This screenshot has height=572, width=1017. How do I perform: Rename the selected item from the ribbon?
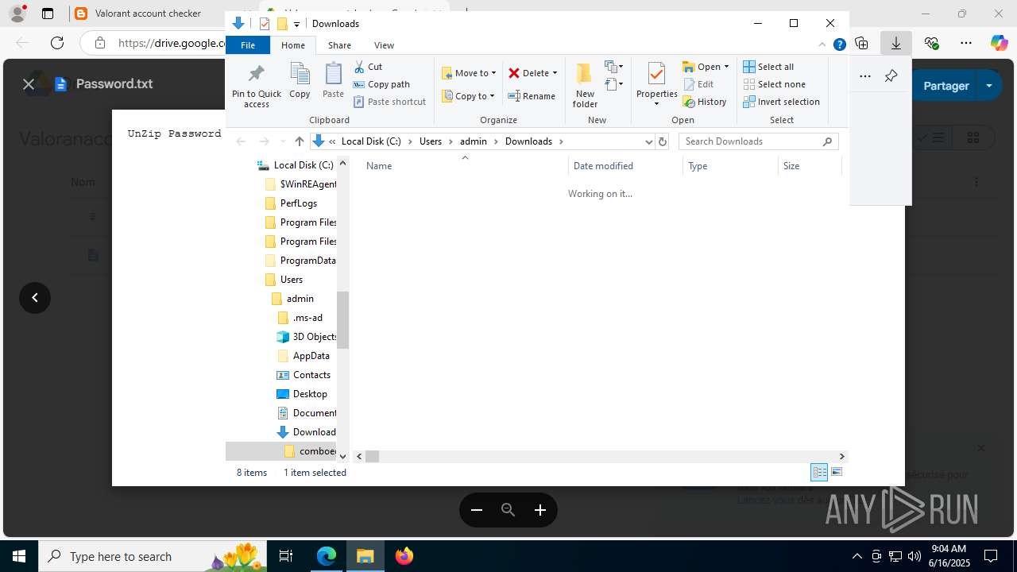coord(532,96)
